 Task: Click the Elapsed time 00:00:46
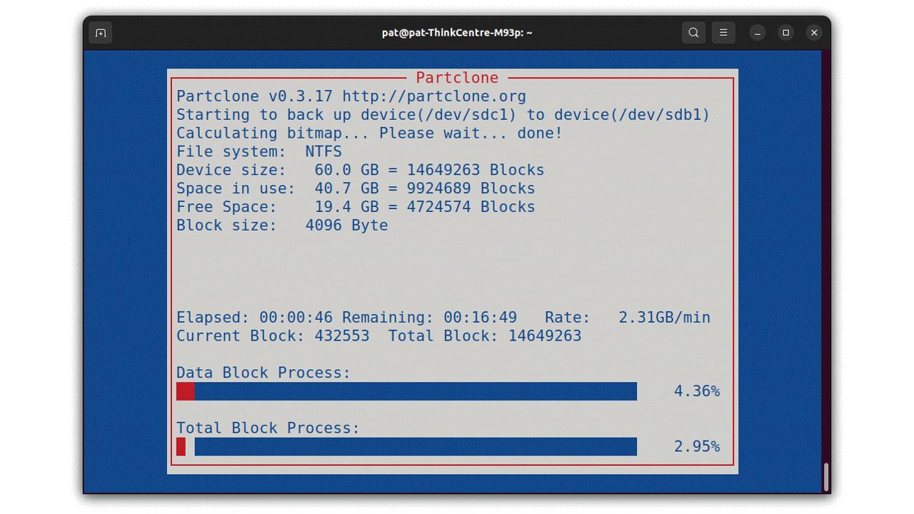tap(296, 318)
